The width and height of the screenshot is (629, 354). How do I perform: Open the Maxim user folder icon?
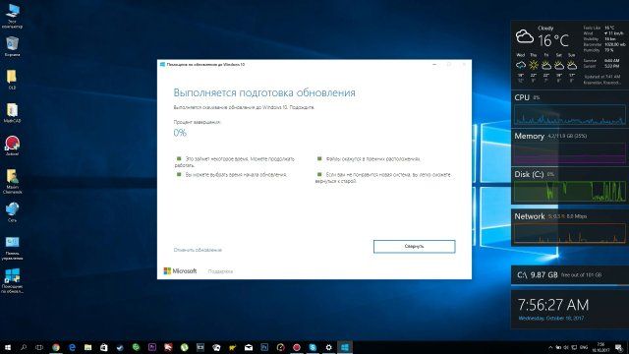point(12,181)
